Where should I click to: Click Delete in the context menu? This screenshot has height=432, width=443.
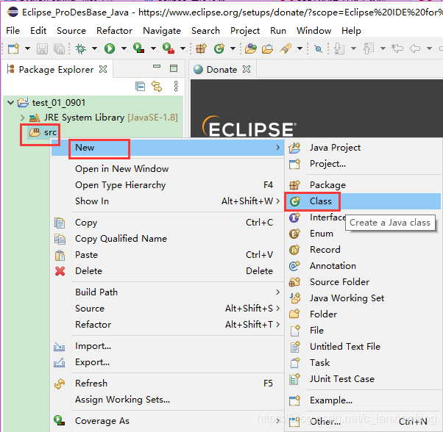pos(167,271)
